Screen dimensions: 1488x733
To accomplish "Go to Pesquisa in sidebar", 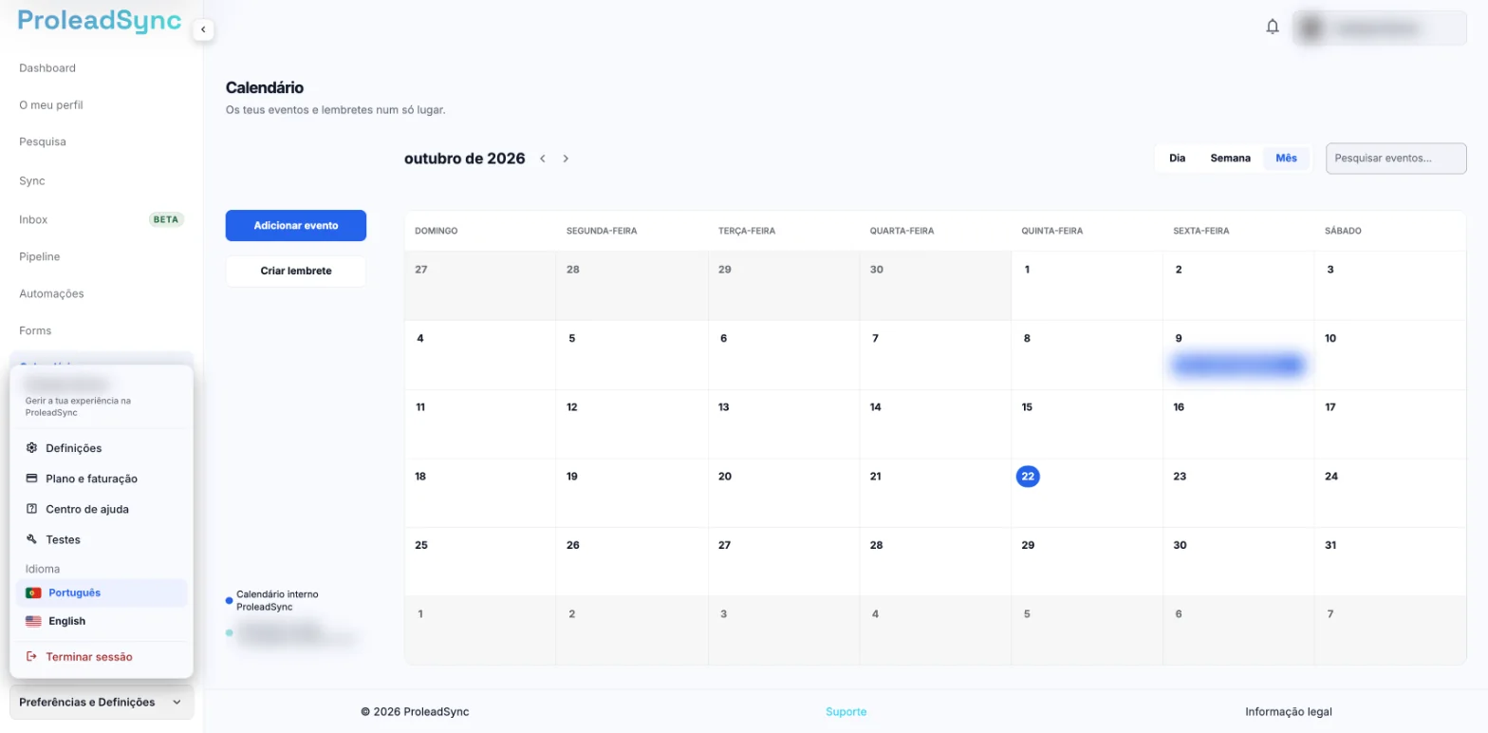I will (x=43, y=142).
